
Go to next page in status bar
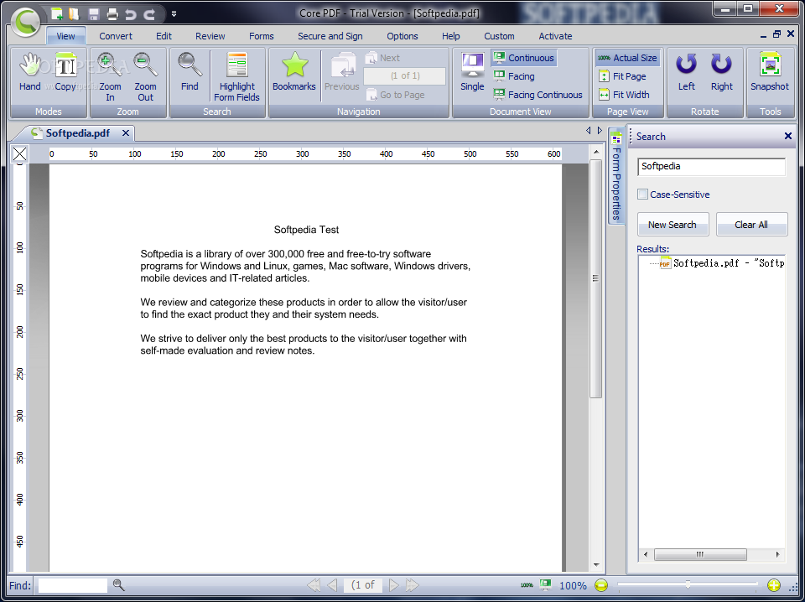(x=394, y=584)
